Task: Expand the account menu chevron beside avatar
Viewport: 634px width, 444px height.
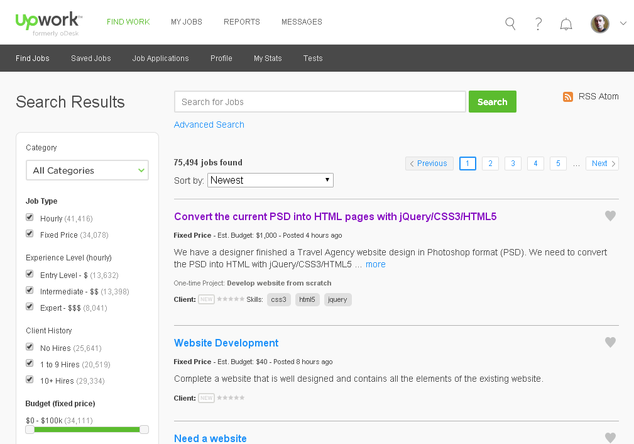Action: coord(623,23)
